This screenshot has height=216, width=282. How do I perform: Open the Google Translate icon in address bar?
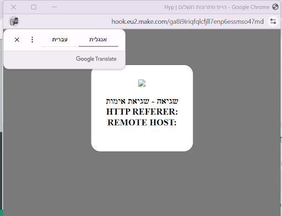(x=14, y=21)
